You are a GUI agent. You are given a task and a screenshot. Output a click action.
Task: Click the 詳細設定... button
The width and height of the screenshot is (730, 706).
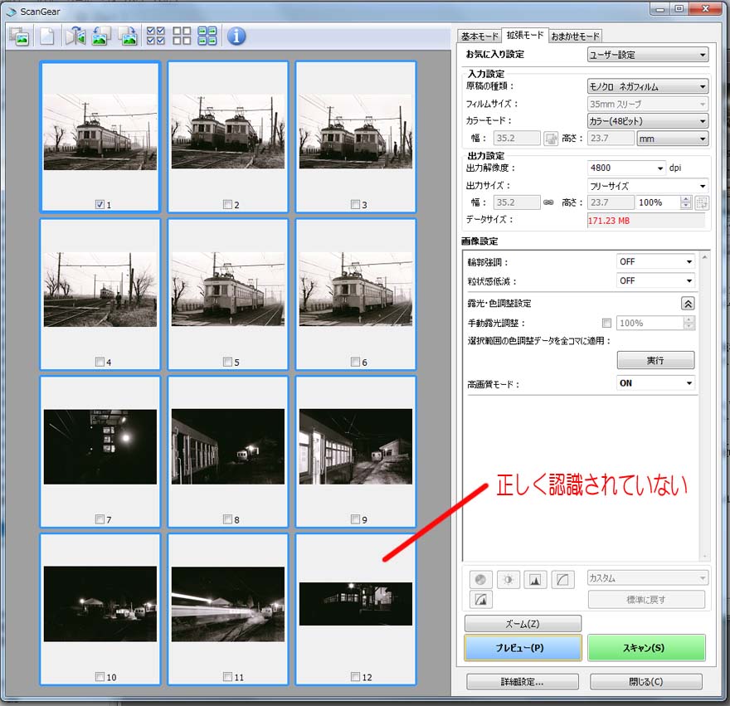pyautogui.click(x=523, y=682)
